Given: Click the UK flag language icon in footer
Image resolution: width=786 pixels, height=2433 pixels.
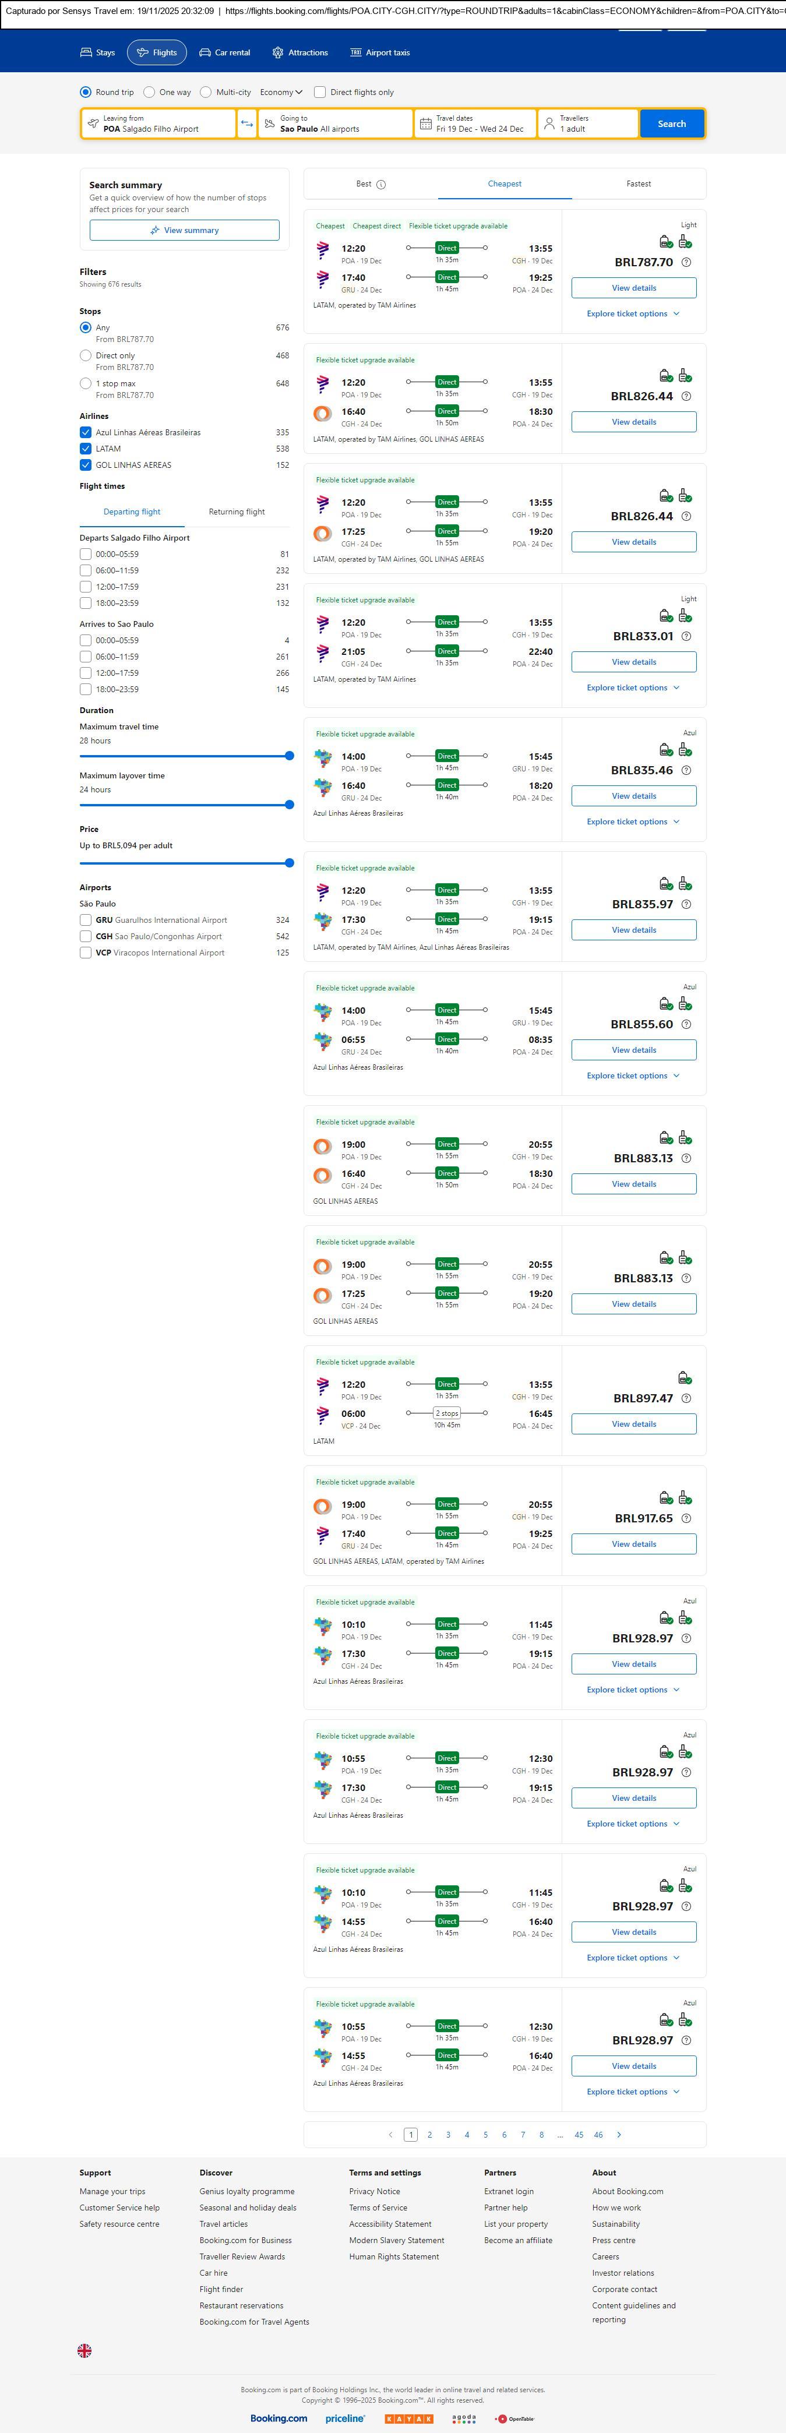Looking at the screenshot, I should tap(85, 2350).
